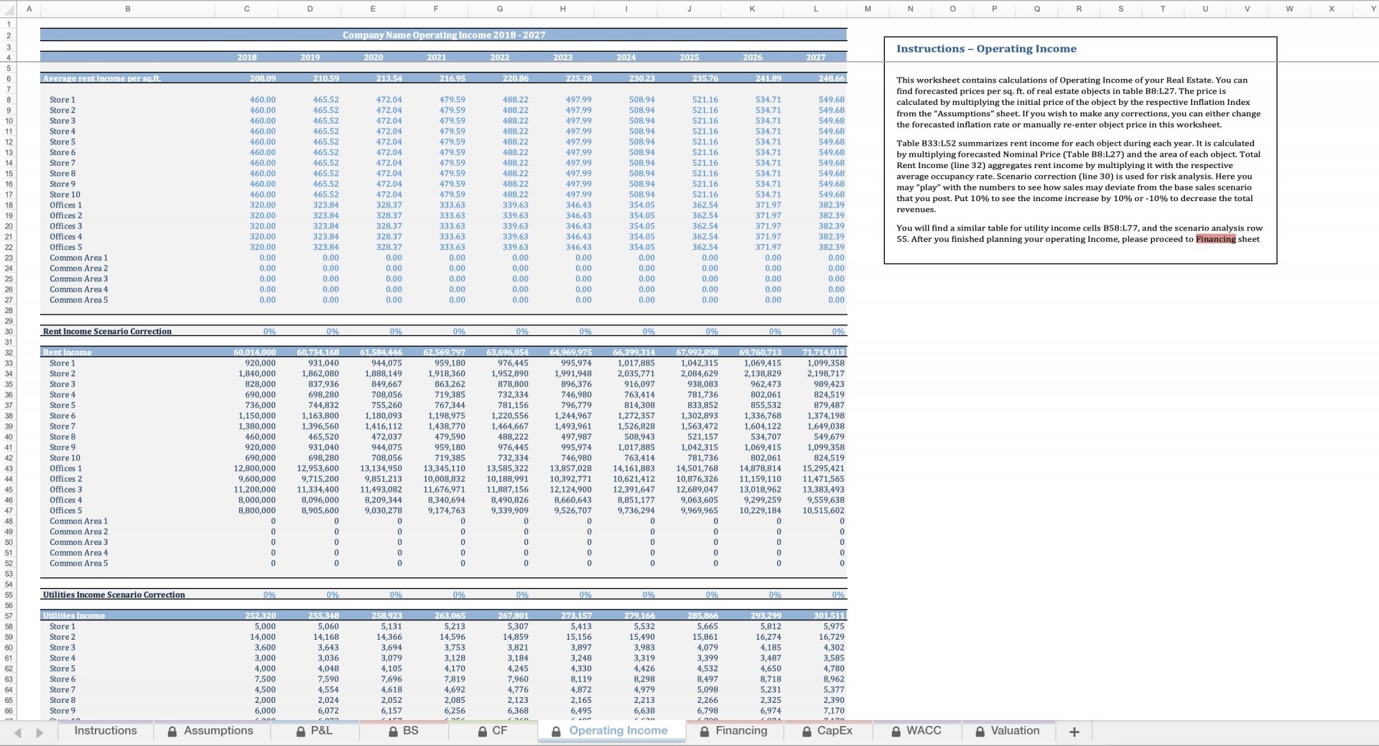Click the 'Utilities Income' header label
Image resolution: width=1379 pixels, height=746 pixels.
click(x=73, y=616)
